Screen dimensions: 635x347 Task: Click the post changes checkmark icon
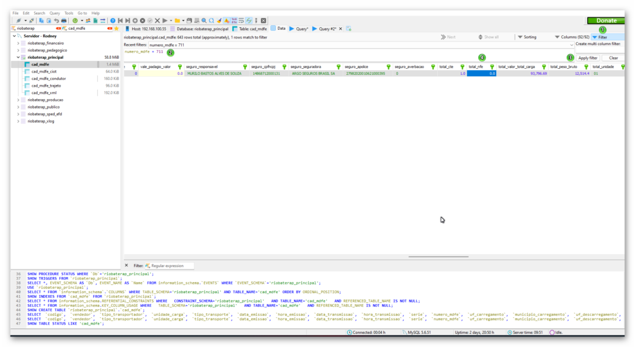(x=150, y=20)
